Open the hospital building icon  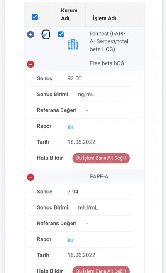(x=73, y=44)
